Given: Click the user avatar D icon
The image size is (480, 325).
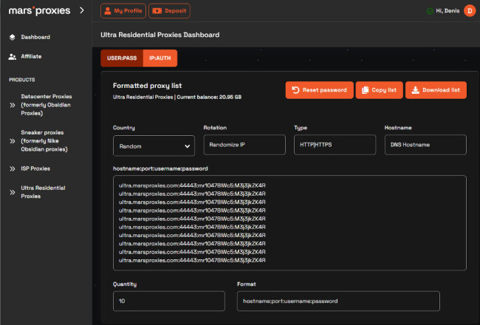Looking at the screenshot, I should 469,10.
